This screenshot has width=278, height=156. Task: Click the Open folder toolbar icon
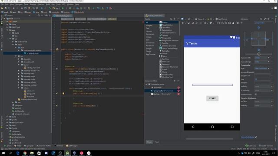click(2, 8)
